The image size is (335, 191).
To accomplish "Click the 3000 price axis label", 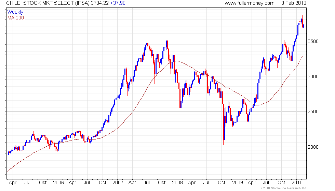I will (x=313, y=76).
